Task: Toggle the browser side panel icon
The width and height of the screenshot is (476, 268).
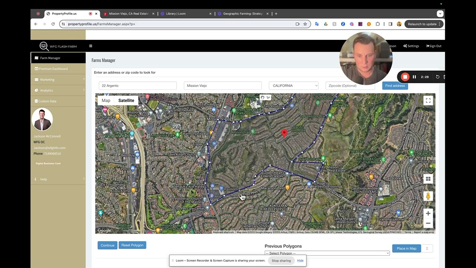Action: click(x=390, y=24)
